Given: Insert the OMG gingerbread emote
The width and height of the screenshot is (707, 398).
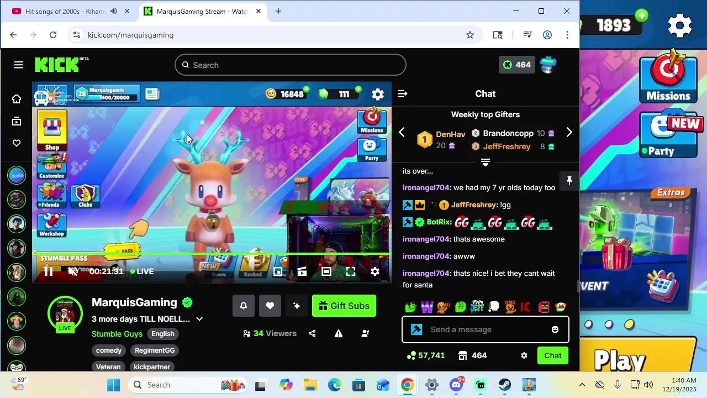Looking at the screenshot, I should [x=510, y=306].
